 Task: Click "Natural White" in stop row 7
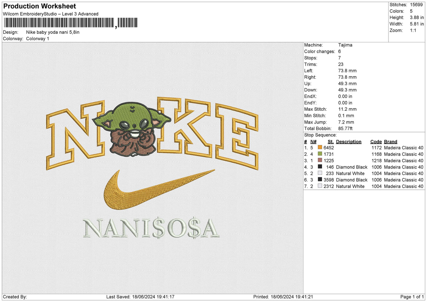click(350, 186)
